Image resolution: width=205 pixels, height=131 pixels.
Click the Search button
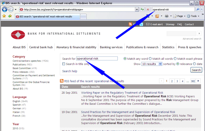[x=196, y=70]
